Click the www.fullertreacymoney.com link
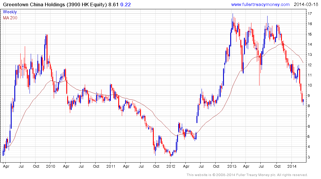Screen dimensions: 321x179 (260, 4)
